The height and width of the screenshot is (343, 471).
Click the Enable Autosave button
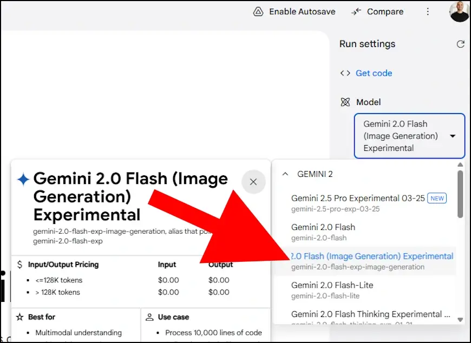point(294,12)
